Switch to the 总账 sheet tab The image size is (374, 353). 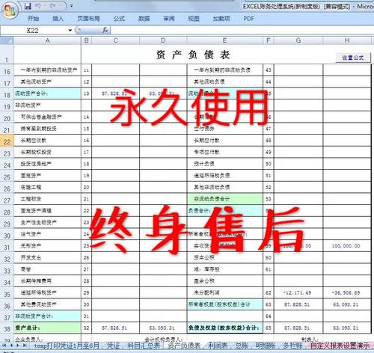242,346
